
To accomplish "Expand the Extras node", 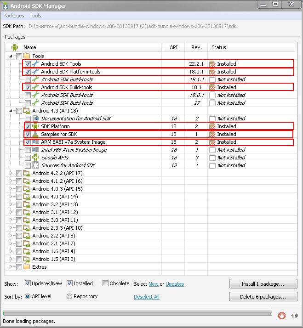I will pyautogui.click(x=11, y=267).
